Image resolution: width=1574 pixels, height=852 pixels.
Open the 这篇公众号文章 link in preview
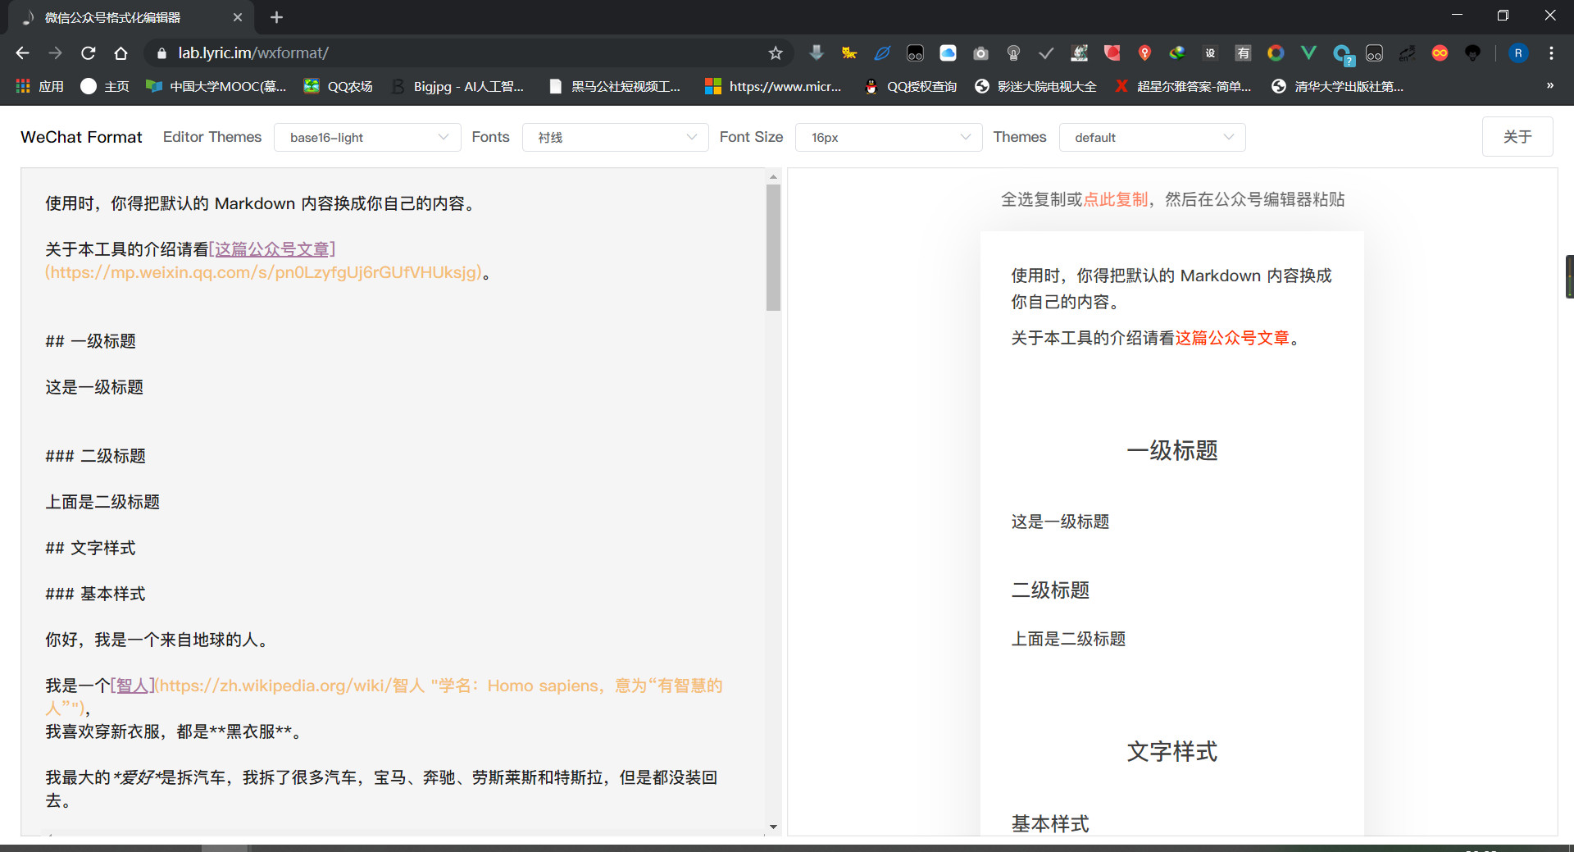click(x=1232, y=338)
